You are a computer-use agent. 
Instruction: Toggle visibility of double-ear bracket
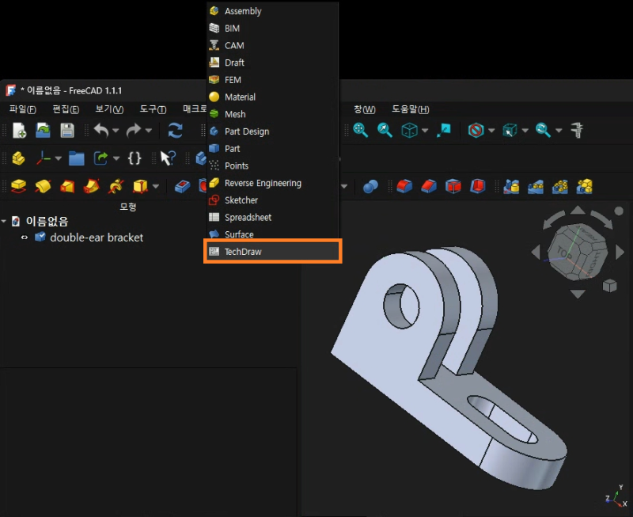(25, 238)
